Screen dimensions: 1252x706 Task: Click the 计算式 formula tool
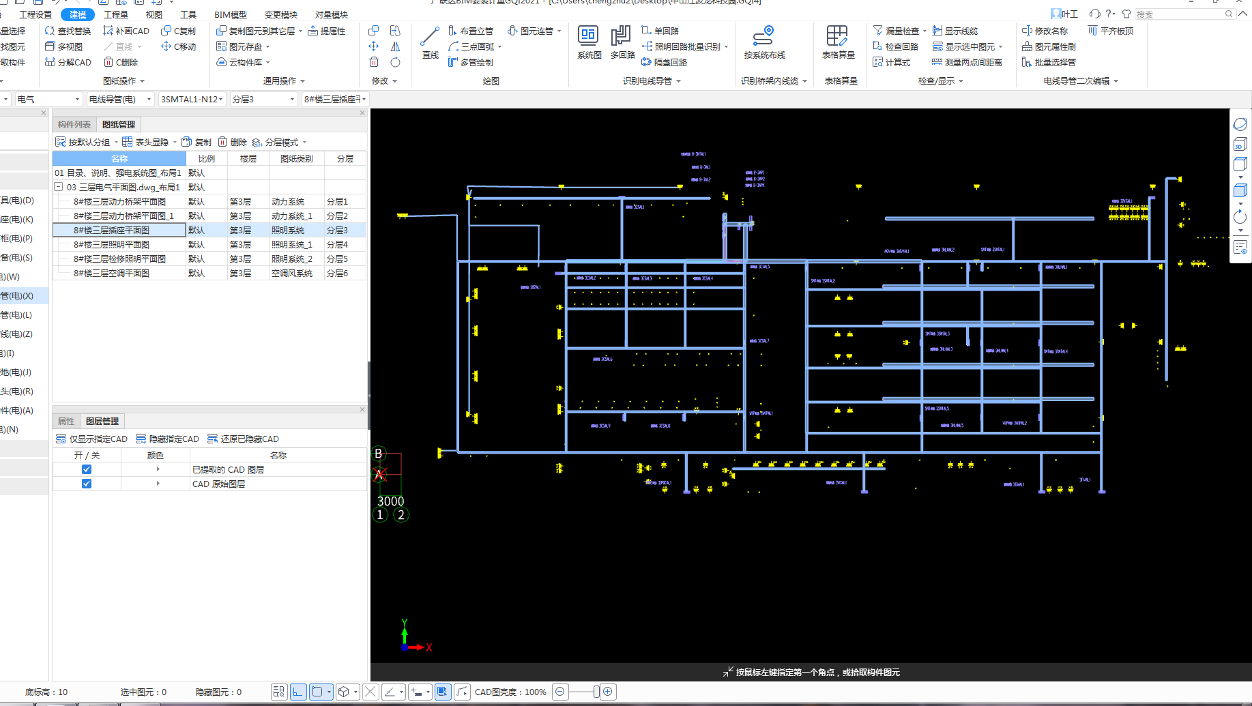click(892, 62)
